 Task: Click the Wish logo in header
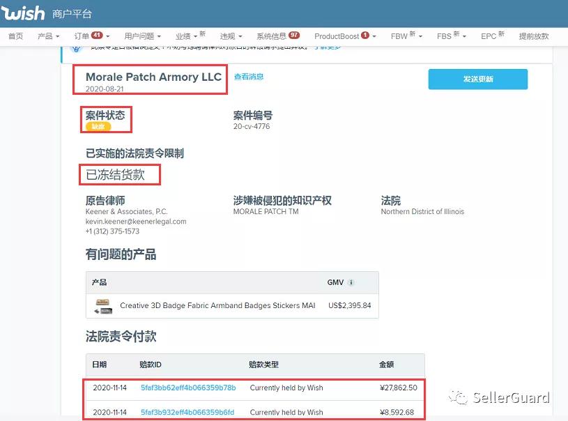coord(23,13)
